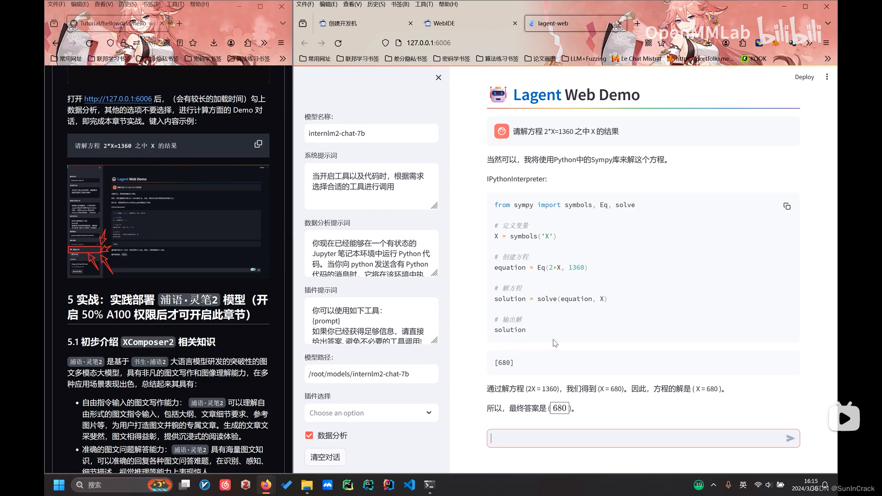Send the chat message arrow
Screen dimensions: 882x496
pos(790,439)
